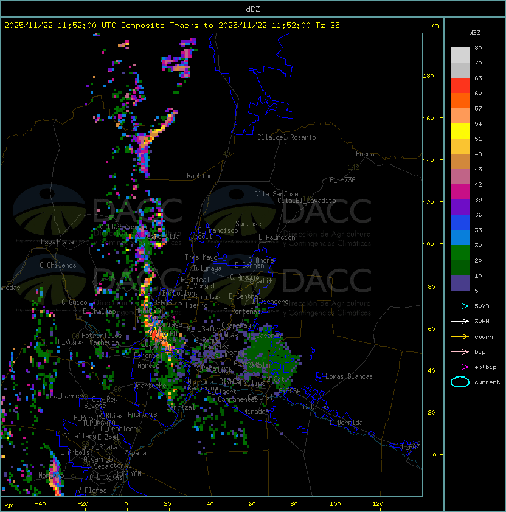Pick the magenta swatch between 42 and 39
506x512 pixels.
[x=460, y=192]
